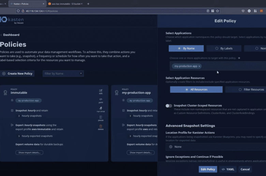Cancel editing the policy
Image resolution: width=266 pixels, height=176 pixels.
pyautogui.click(x=245, y=169)
